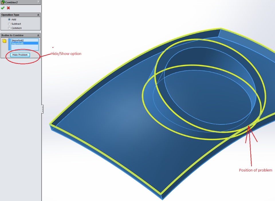The image size is (275, 201).
Task: Collapse the Operation Type section
Action: click(x=38, y=15)
